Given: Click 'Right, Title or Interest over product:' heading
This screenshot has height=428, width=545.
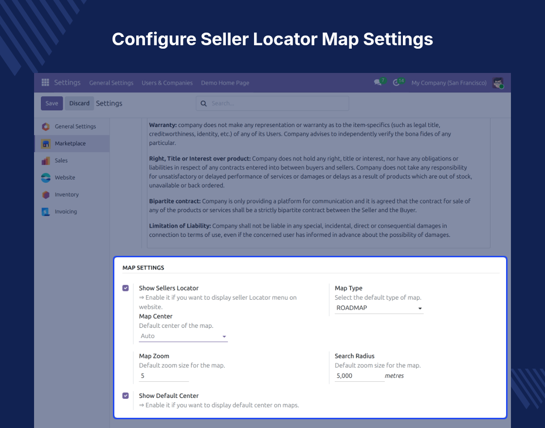Looking at the screenshot, I should [x=200, y=159].
